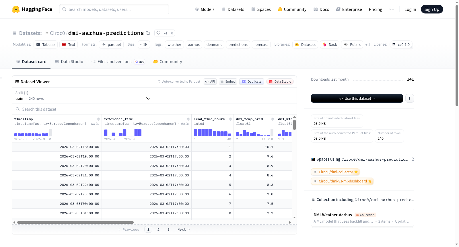
Task: Open the more options kebab menu
Action: pos(409,98)
